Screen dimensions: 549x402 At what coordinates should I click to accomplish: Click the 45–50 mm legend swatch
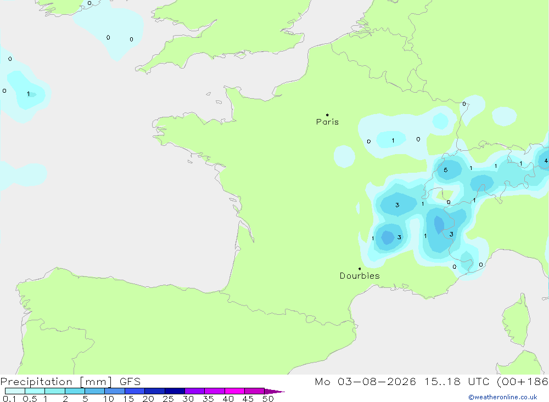tap(255, 391)
